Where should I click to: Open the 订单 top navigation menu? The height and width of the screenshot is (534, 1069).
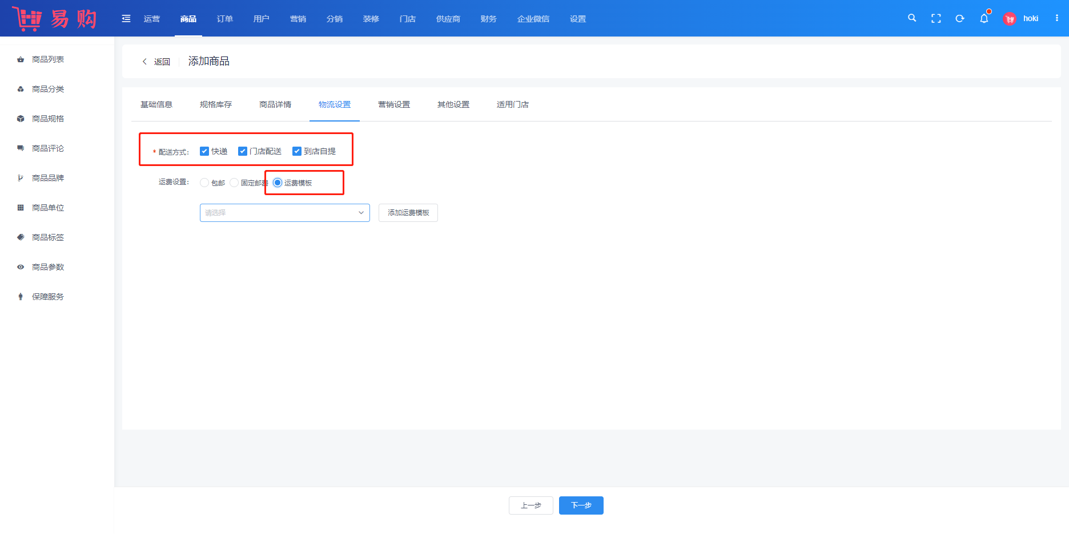pyautogui.click(x=225, y=19)
